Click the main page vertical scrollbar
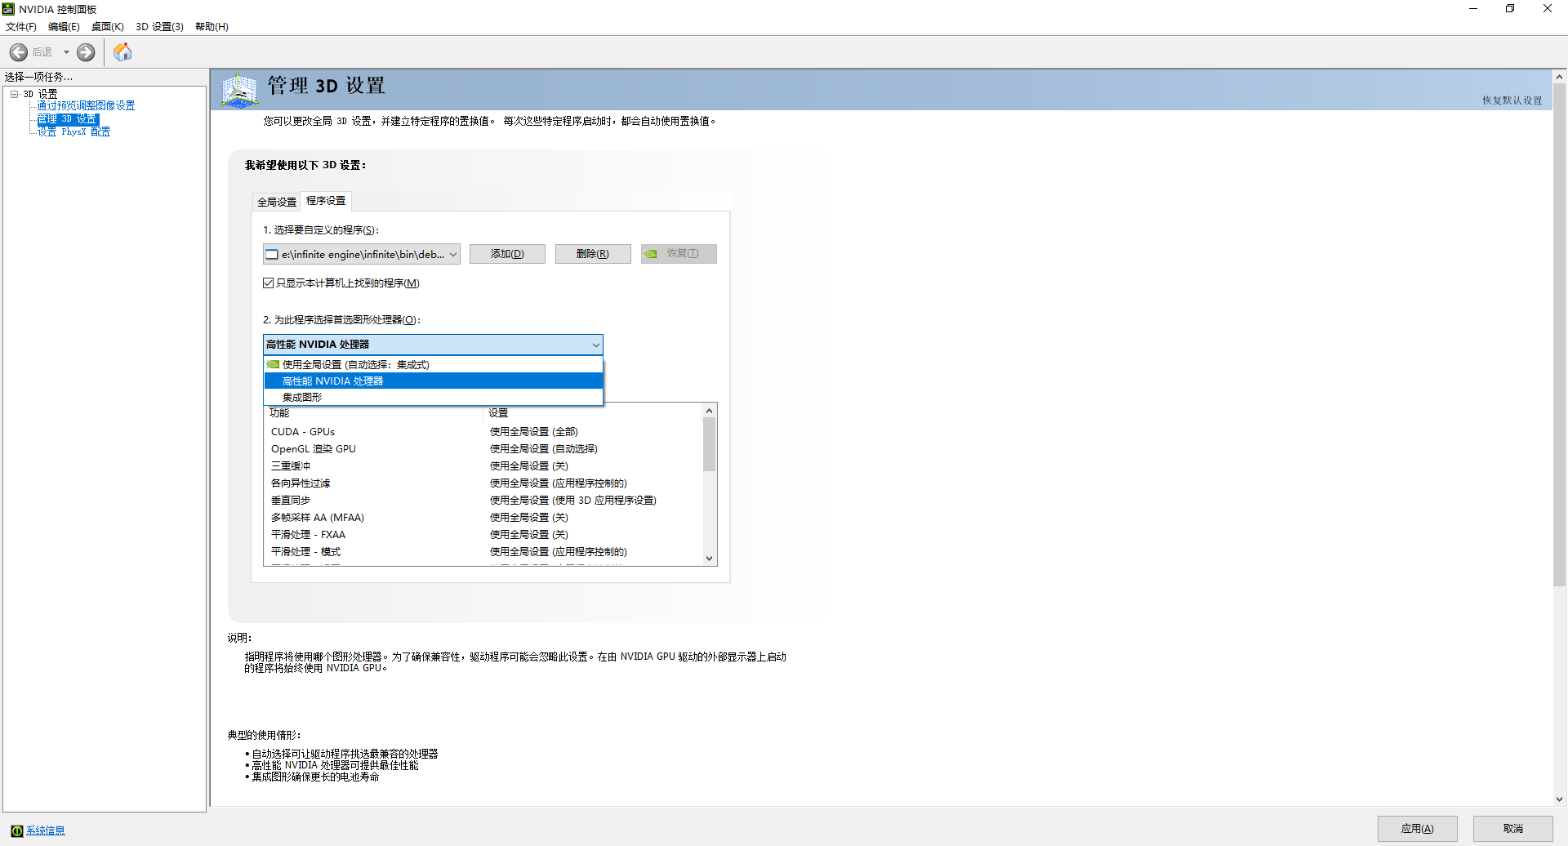 point(1559,335)
